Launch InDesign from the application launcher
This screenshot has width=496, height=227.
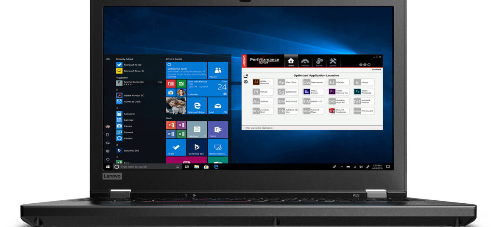339,82
